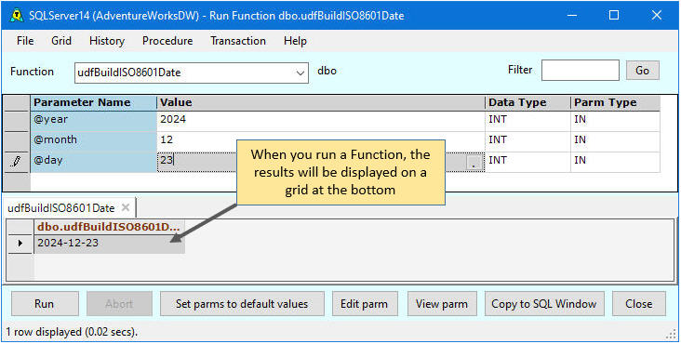Image resolution: width=681 pixels, height=344 pixels.
Task: Open the Transaction menu
Action: 238,41
